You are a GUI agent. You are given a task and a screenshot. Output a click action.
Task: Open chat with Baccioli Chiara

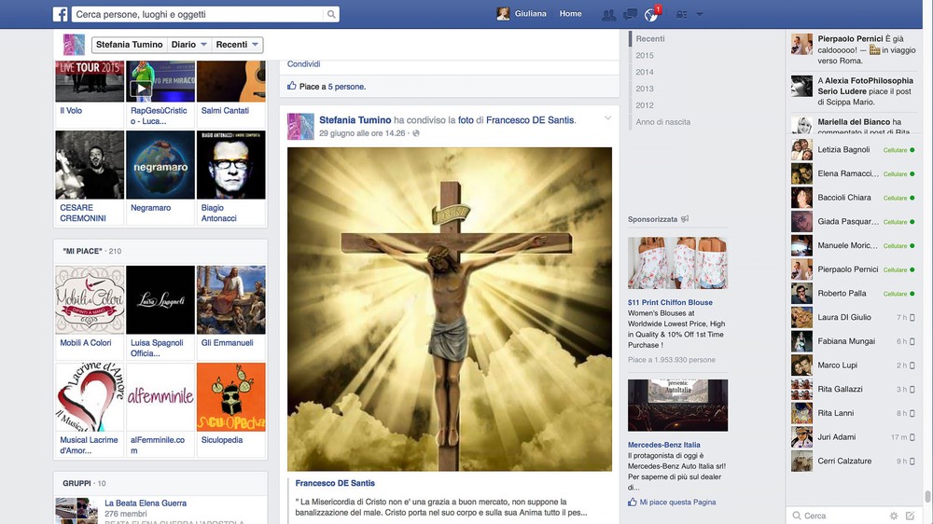pyautogui.click(x=854, y=198)
